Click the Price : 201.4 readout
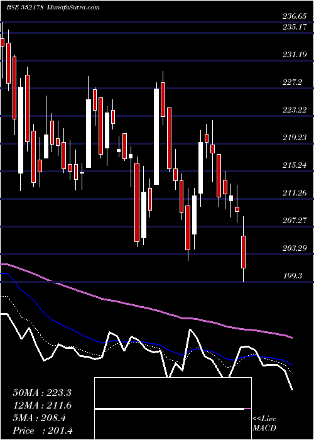314x440 pixels. pos(43,431)
